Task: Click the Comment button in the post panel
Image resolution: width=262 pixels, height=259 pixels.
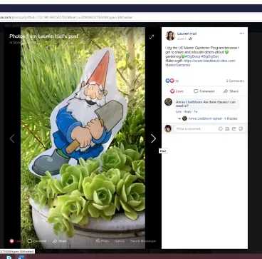Action: point(204,91)
